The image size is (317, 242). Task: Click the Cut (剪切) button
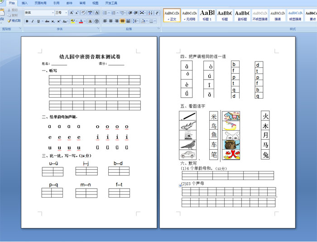[x=13, y=10]
